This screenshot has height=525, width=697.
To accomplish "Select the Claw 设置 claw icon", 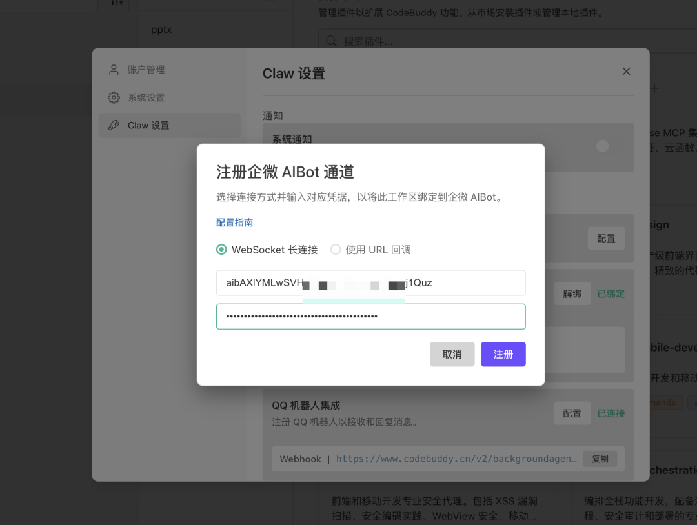I will pyautogui.click(x=114, y=125).
